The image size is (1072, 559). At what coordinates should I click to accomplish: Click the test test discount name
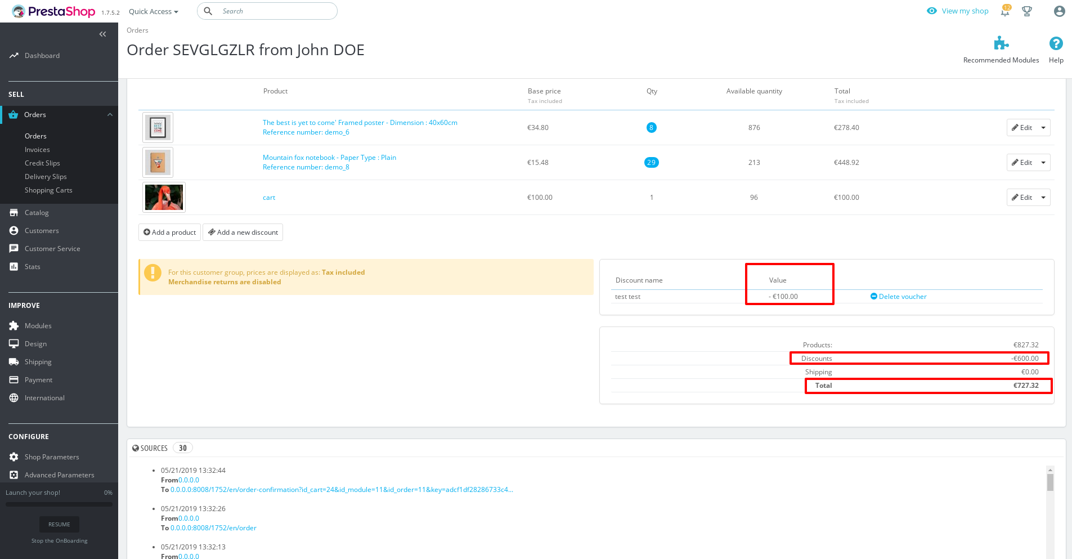[627, 297]
